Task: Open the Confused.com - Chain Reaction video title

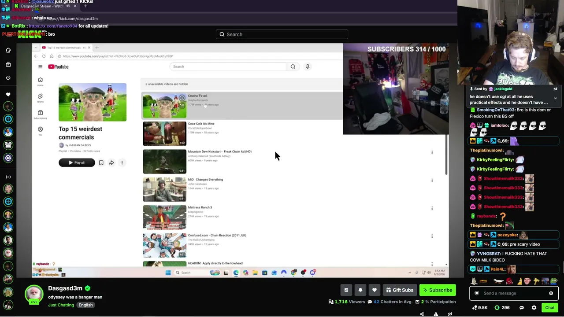Action: click(217, 236)
